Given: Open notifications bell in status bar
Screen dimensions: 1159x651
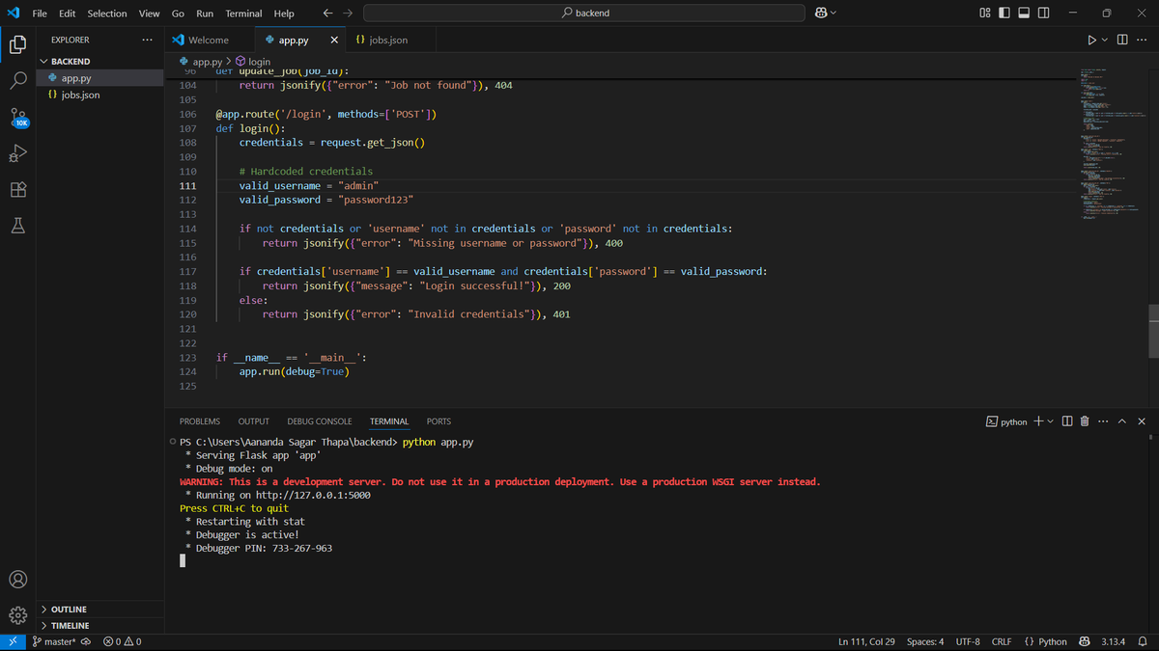Looking at the screenshot, I should click(1142, 642).
